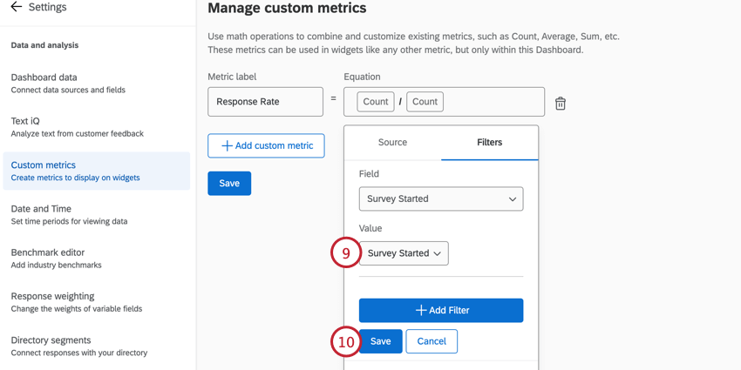741x370 pixels.
Task: Click the Add Filter button
Action: [x=441, y=311]
